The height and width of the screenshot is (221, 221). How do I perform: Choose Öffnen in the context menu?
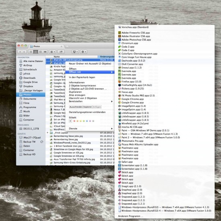coord(90,69)
